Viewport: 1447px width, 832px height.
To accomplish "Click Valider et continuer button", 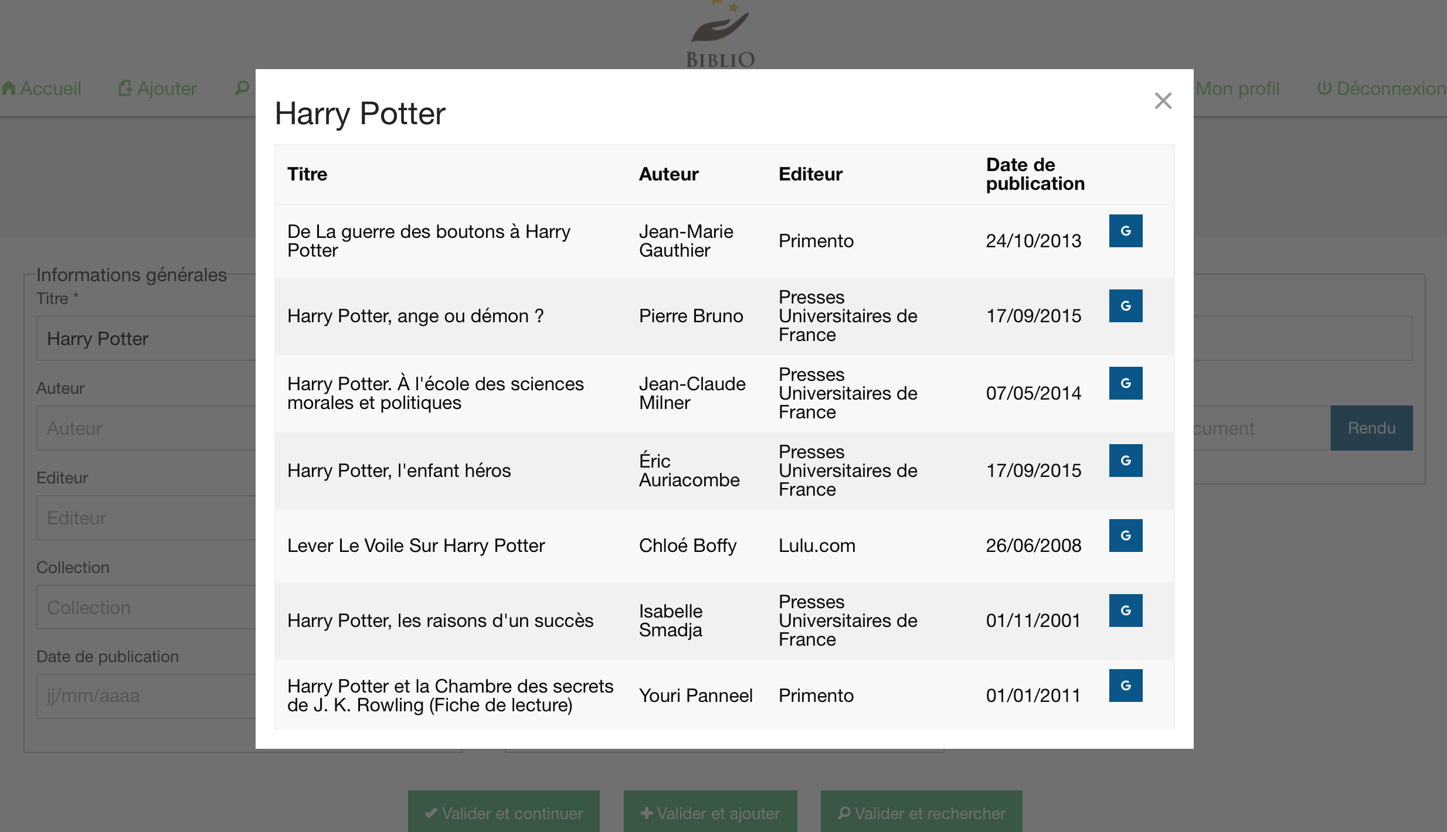I will (504, 813).
